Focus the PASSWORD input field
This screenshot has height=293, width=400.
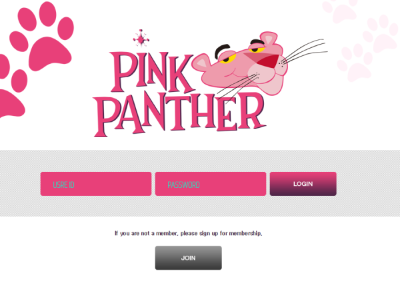pyautogui.click(x=211, y=184)
